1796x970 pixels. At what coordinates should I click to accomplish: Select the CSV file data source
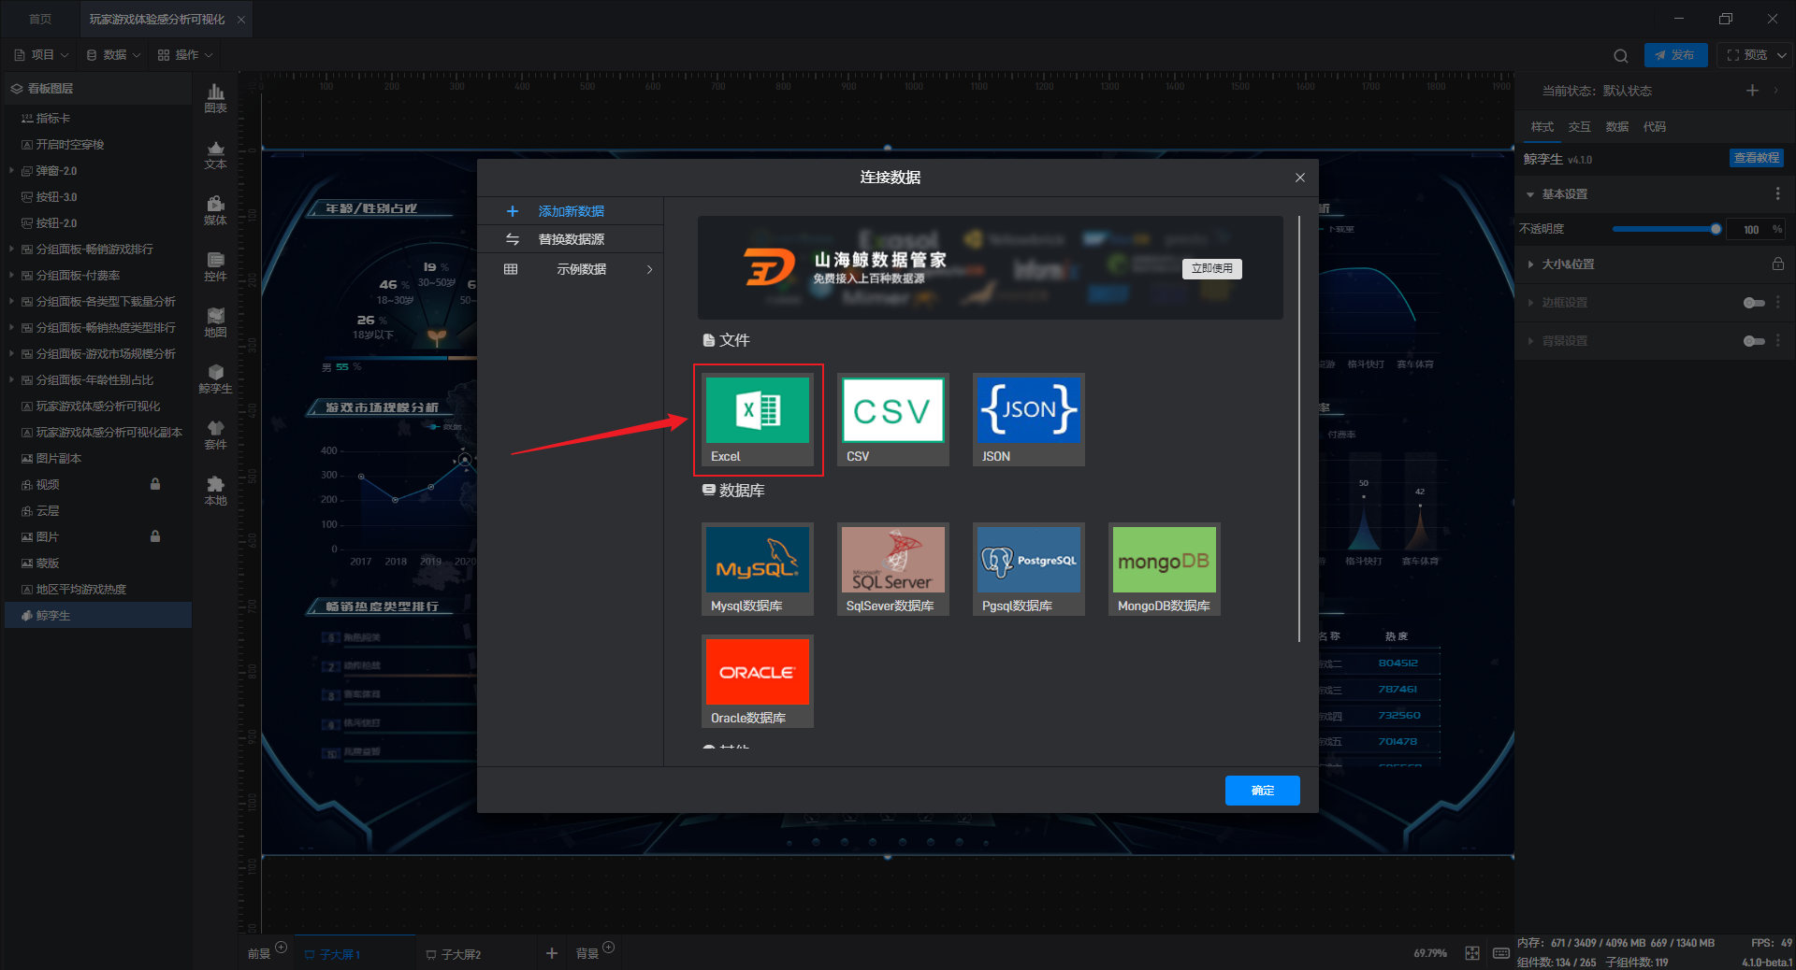point(893,420)
